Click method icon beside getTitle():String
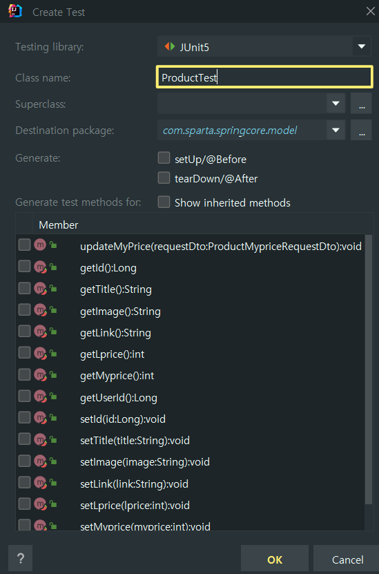The width and height of the screenshot is (379, 574). [x=40, y=289]
